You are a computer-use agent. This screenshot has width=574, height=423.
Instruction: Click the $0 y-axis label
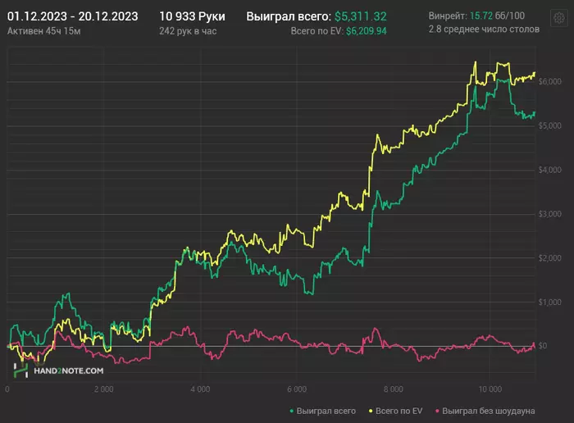[x=543, y=346]
